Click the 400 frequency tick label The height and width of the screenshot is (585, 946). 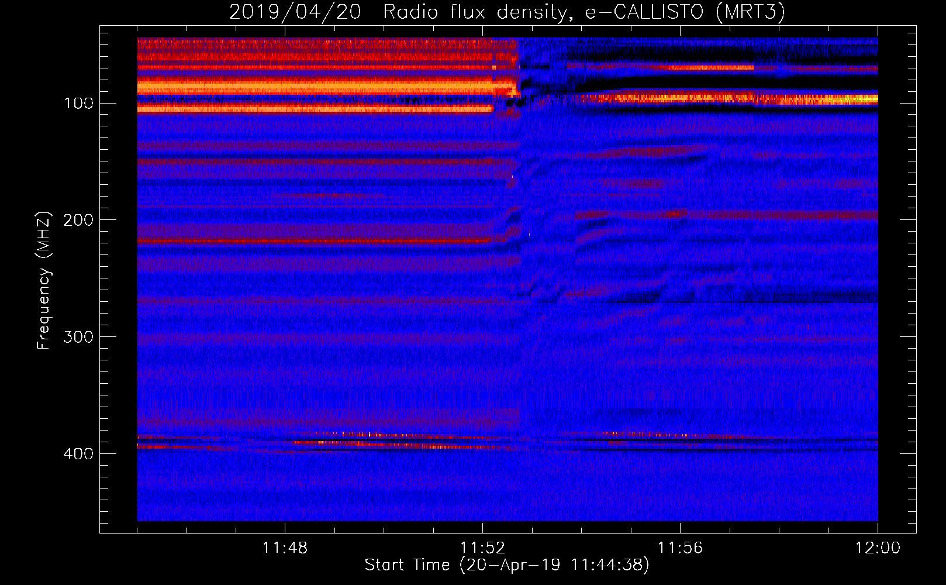click(x=78, y=454)
